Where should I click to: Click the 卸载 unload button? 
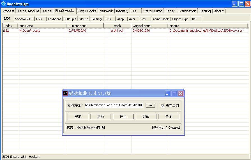146,117
